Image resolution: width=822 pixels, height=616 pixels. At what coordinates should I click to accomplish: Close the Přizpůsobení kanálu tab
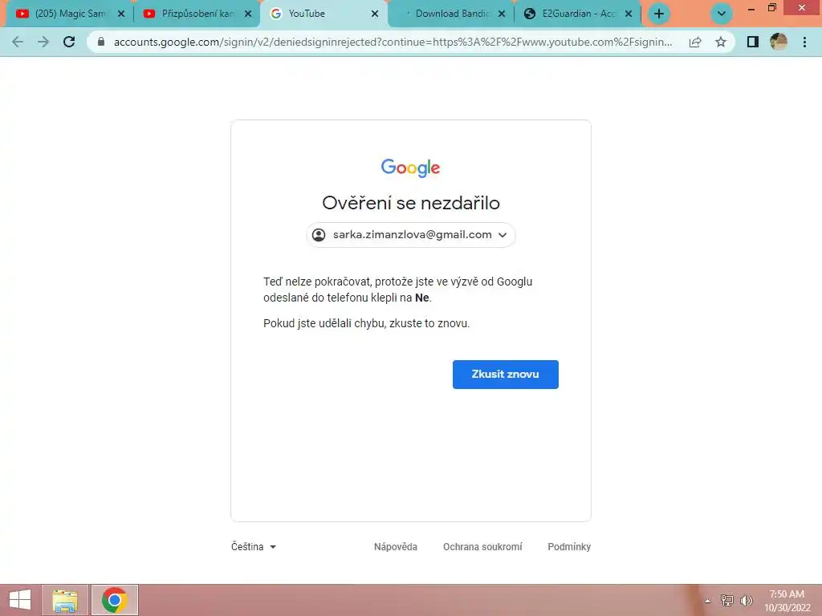[248, 14]
